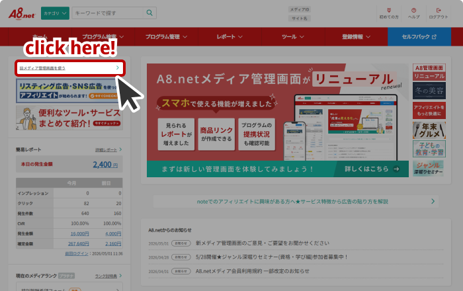Select ジャンル深掘りセミナー thumbnail
Screen dimensions: 463x291
click(x=428, y=168)
